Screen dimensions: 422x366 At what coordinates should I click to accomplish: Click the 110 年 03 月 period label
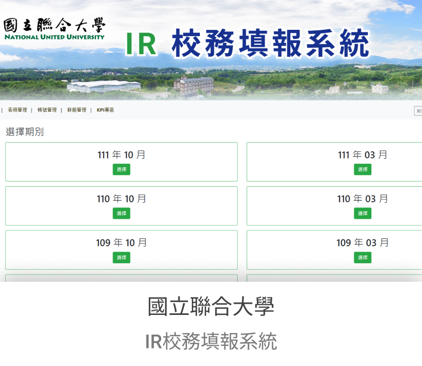(362, 199)
